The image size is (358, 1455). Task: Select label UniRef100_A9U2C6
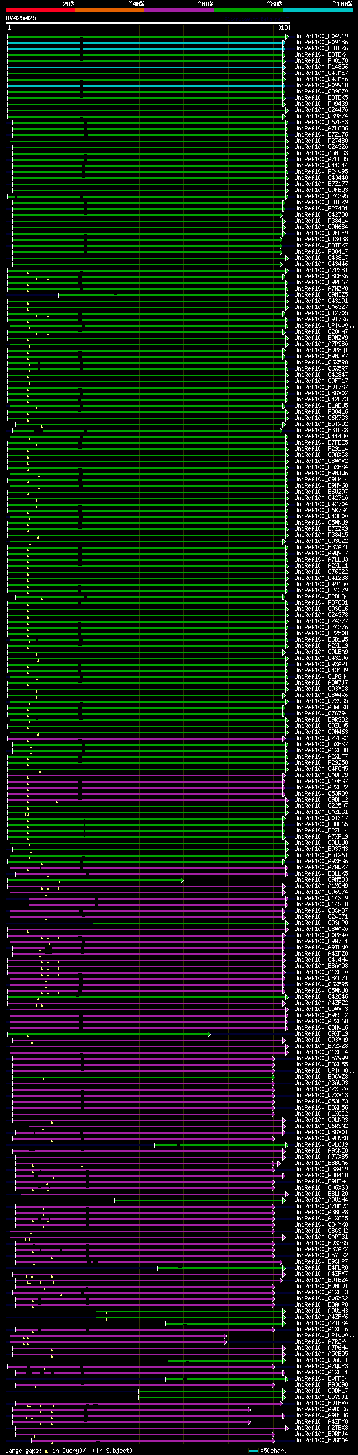coord(321,1410)
